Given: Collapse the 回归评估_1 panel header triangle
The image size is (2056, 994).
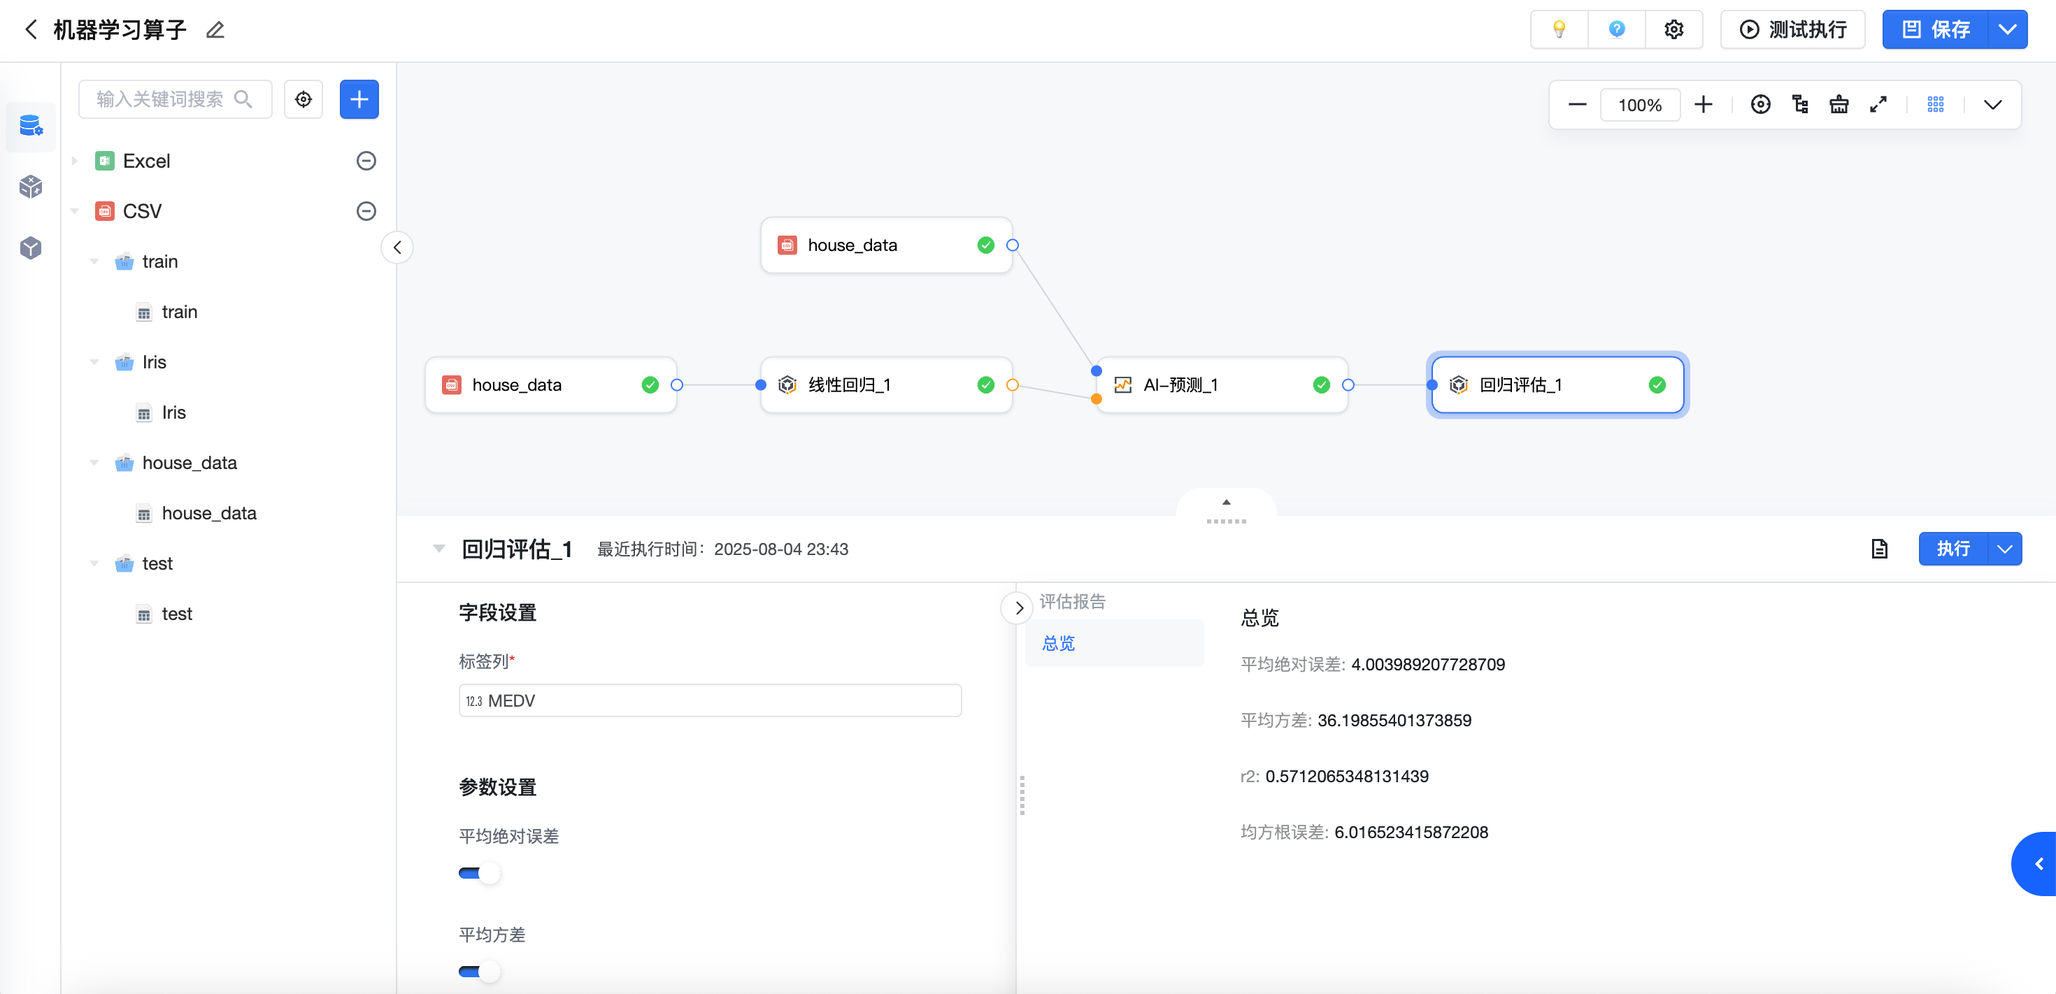Looking at the screenshot, I should click(x=439, y=549).
